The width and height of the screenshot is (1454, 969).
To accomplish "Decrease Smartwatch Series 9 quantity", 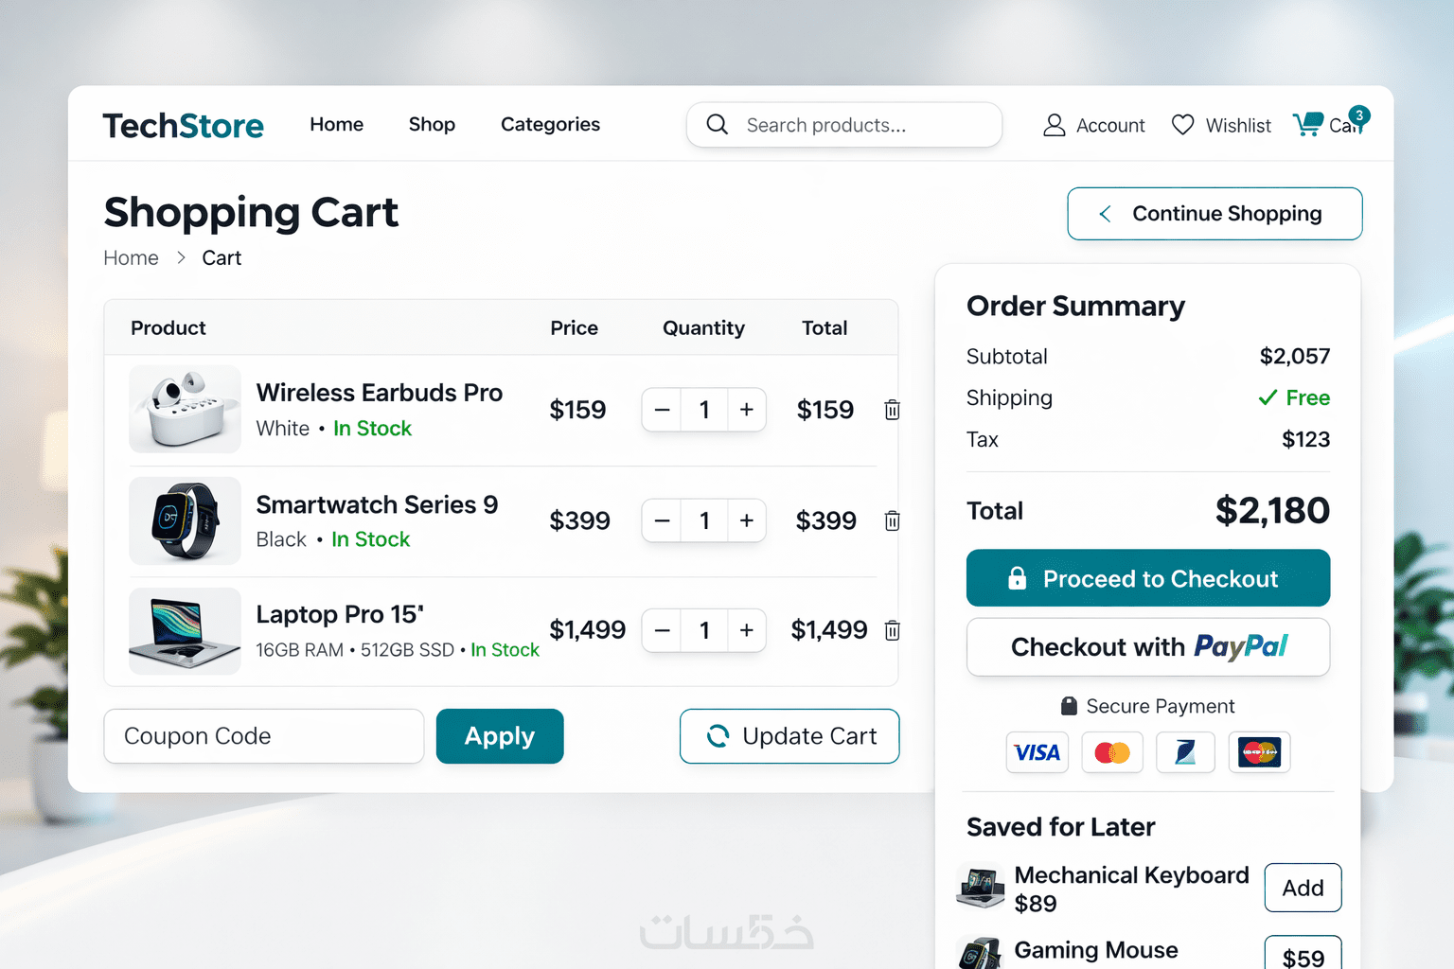I will click(663, 520).
